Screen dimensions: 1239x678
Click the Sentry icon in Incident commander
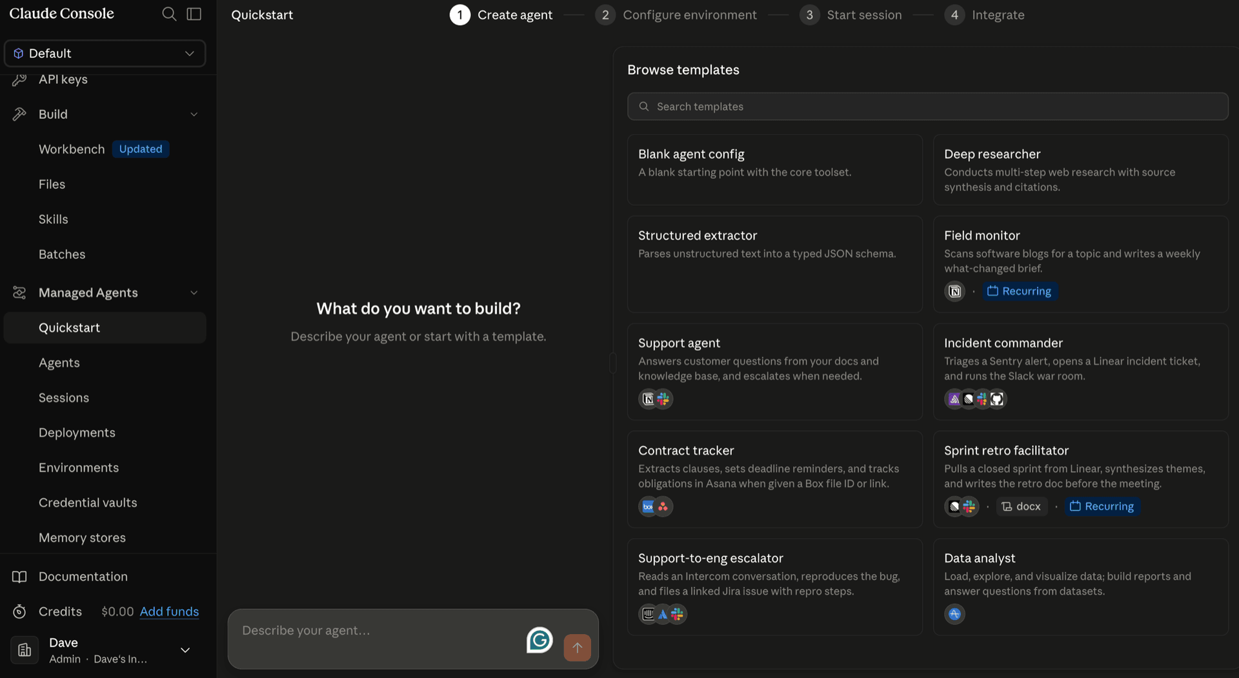coord(954,399)
